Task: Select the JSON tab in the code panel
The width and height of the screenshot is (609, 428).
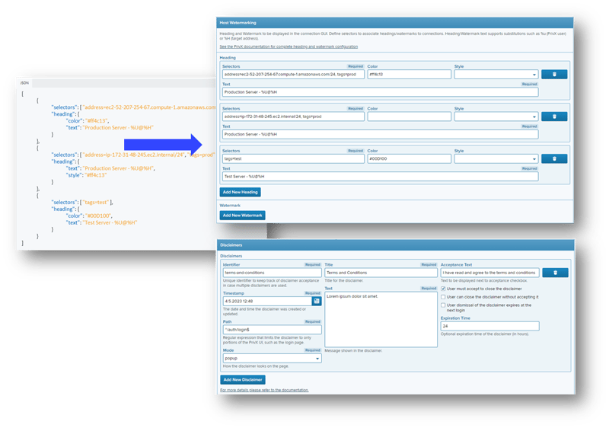Action: [24, 82]
